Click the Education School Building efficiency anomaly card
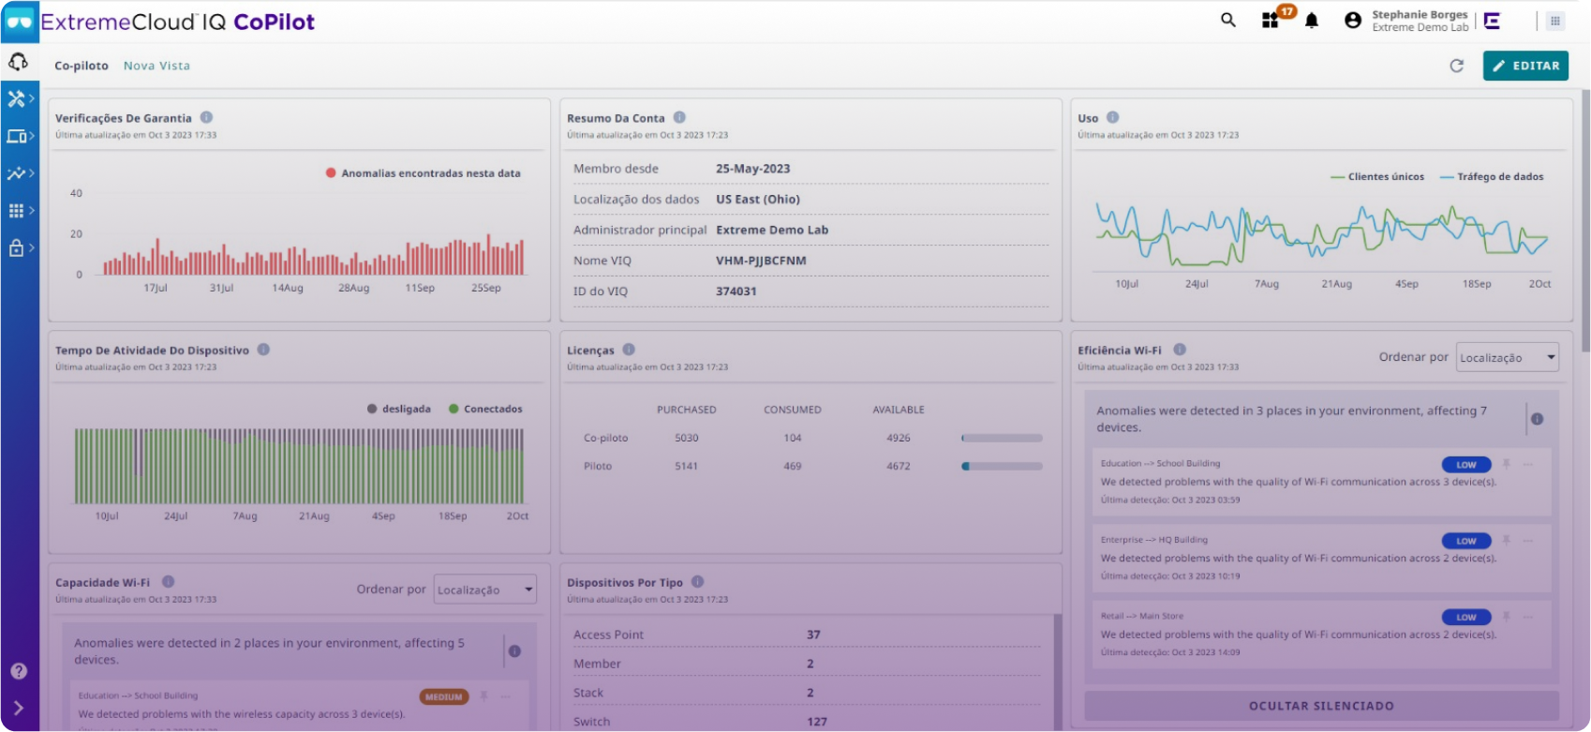This screenshot has height=732, width=1591. coord(1322,482)
